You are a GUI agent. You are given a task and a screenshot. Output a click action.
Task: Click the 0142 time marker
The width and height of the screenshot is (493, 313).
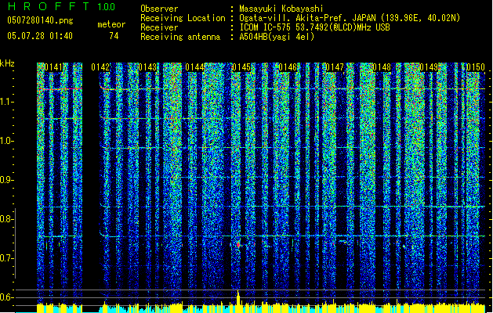click(100, 67)
